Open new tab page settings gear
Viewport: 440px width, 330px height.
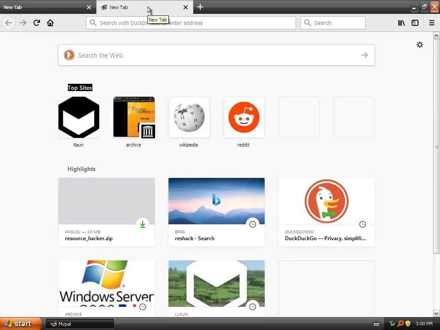419,45
